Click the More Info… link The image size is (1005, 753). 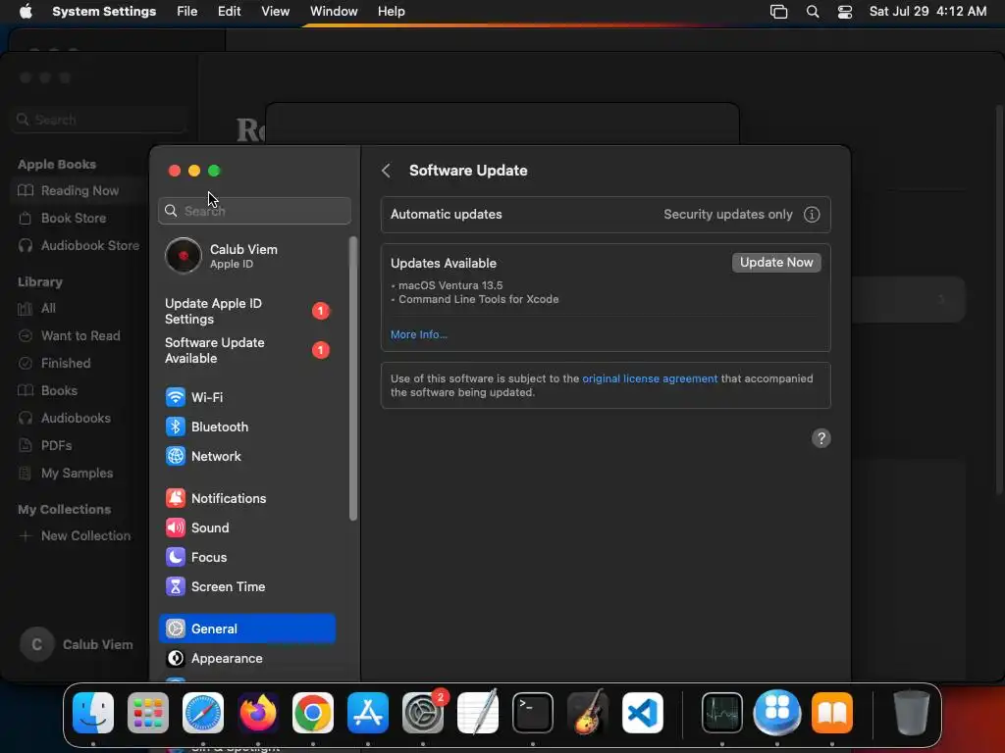coord(418,335)
